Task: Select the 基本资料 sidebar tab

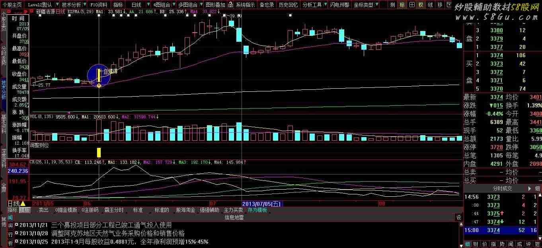Action: pos(4,123)
